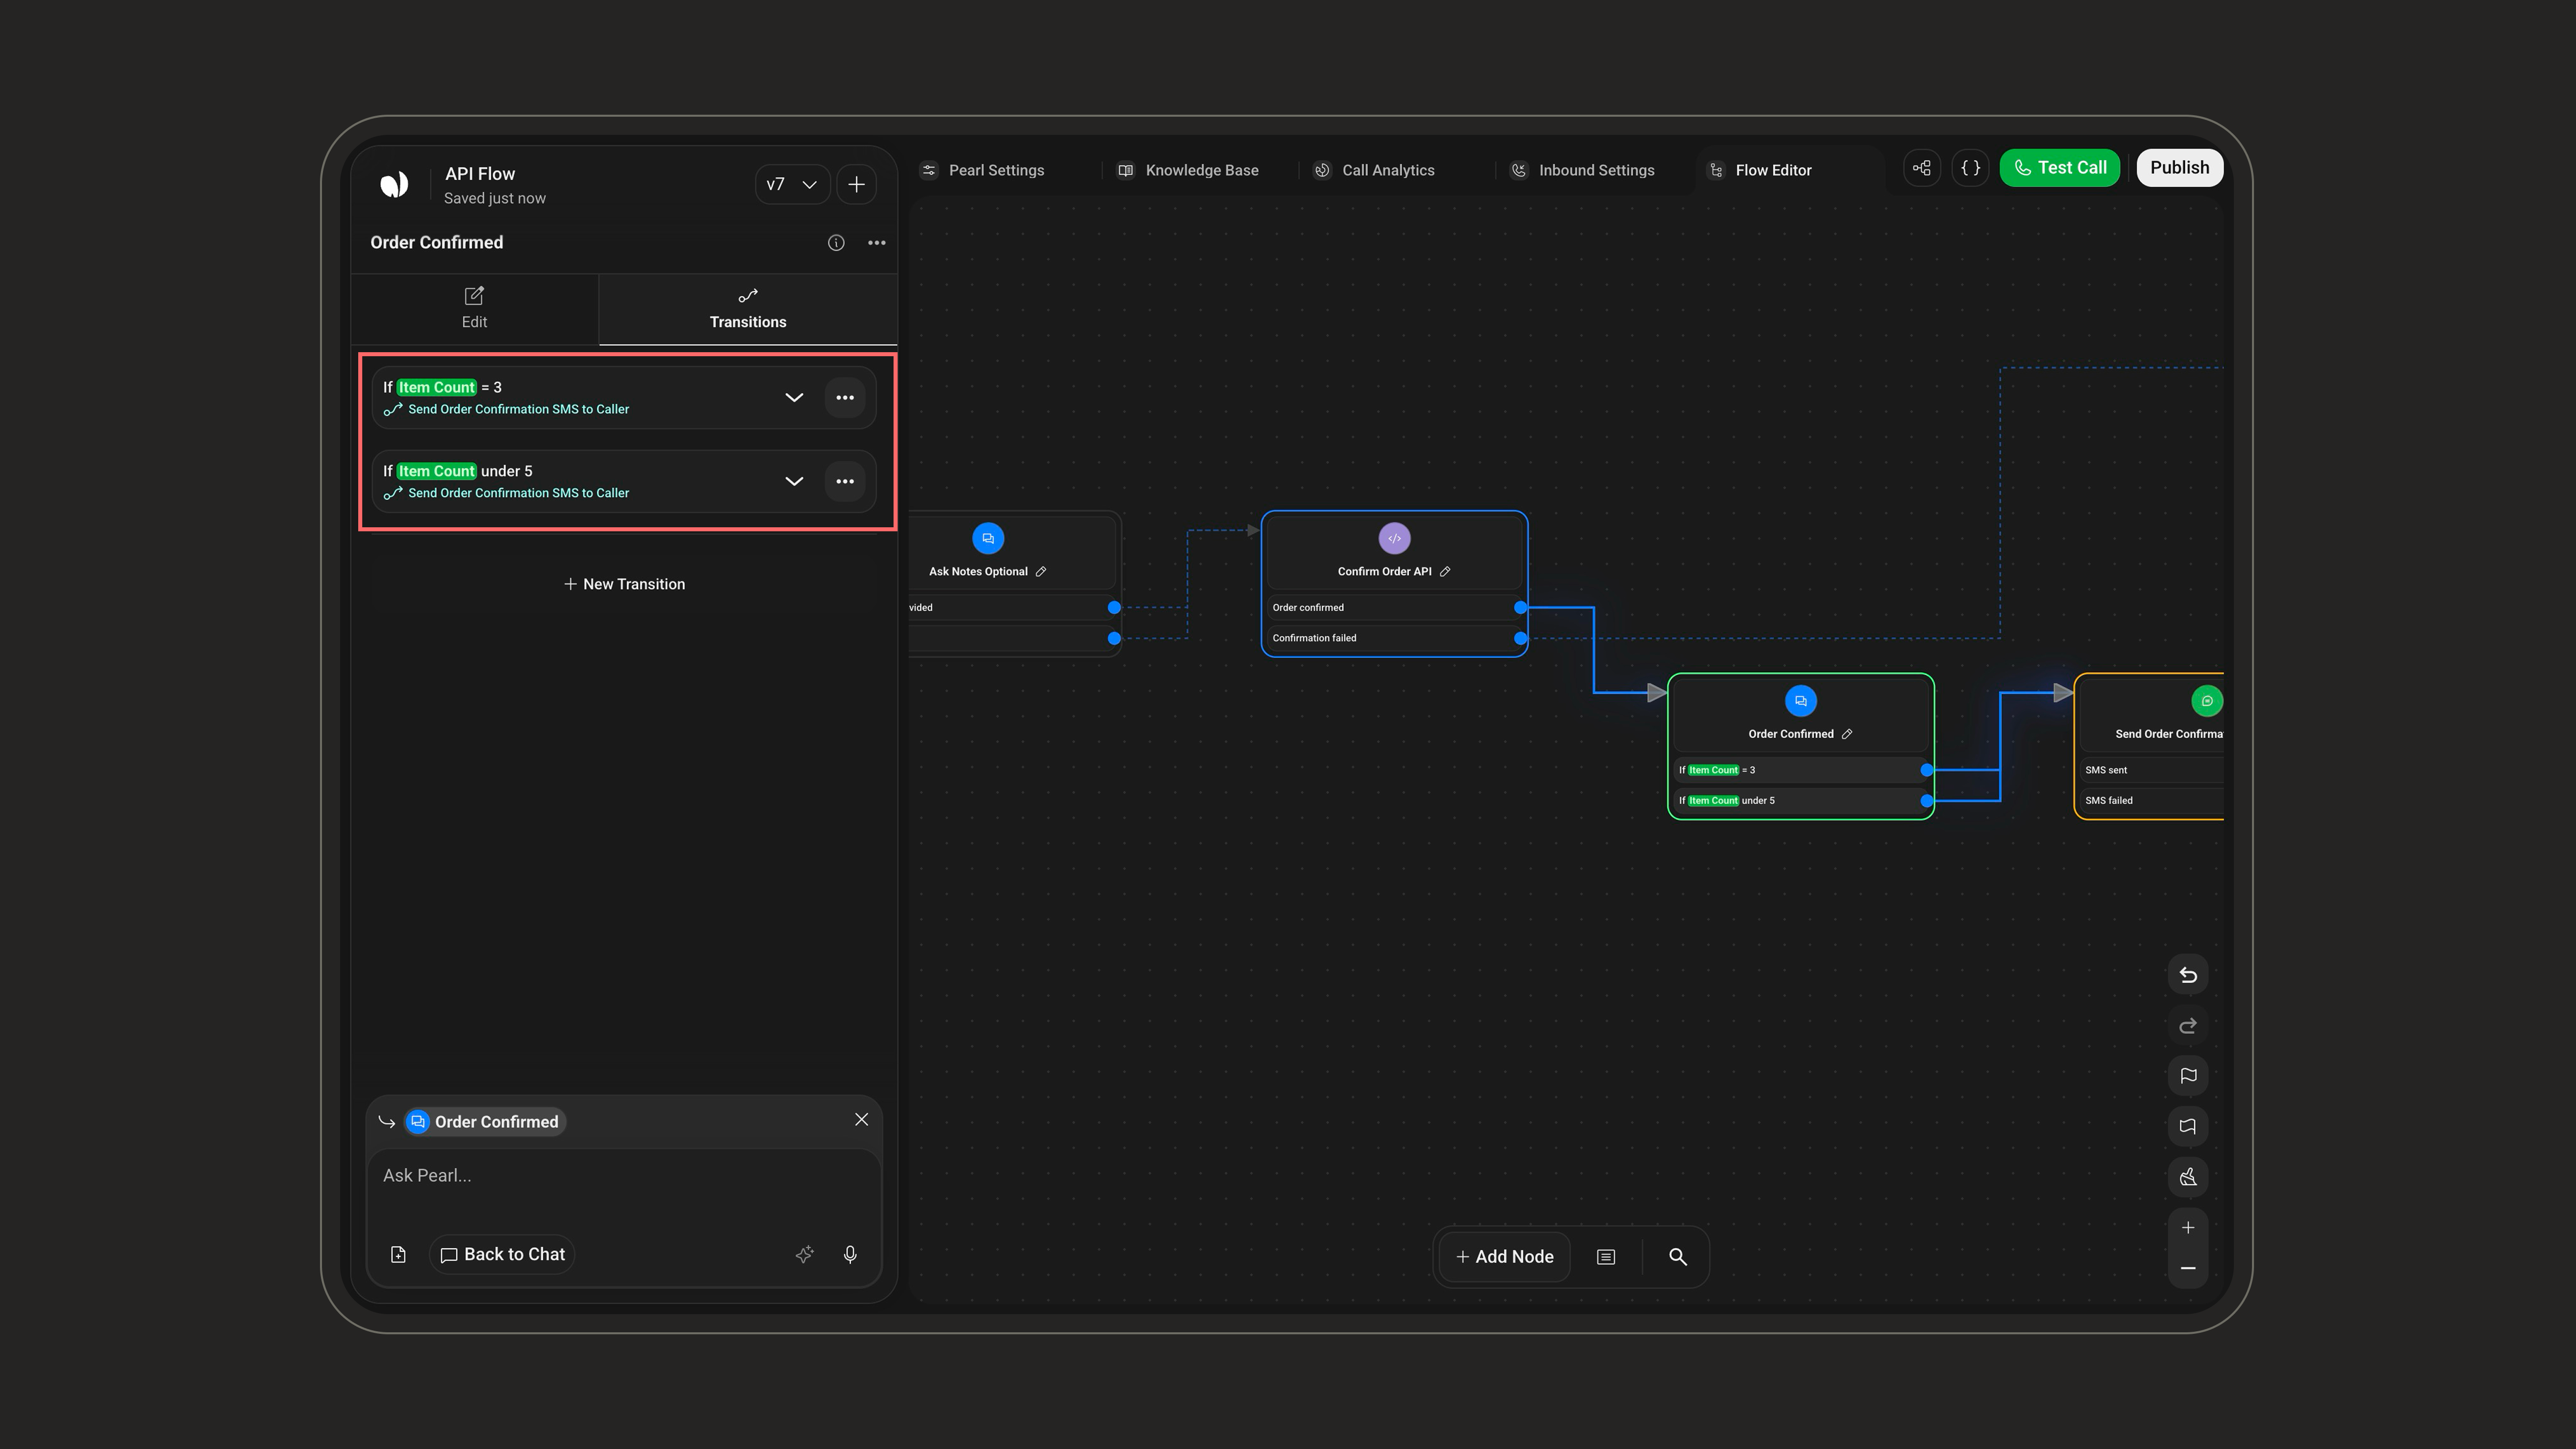Start a Test Call

coord(2059,168)
